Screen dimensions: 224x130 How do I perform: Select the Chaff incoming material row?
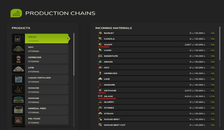point(156,45)
